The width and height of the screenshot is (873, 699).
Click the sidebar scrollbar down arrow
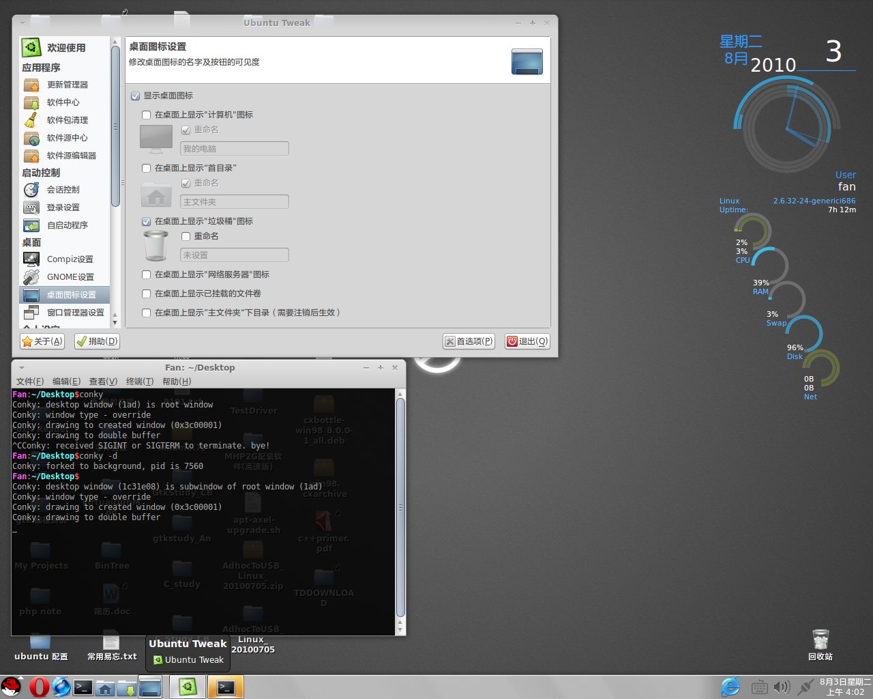point(115,322)
